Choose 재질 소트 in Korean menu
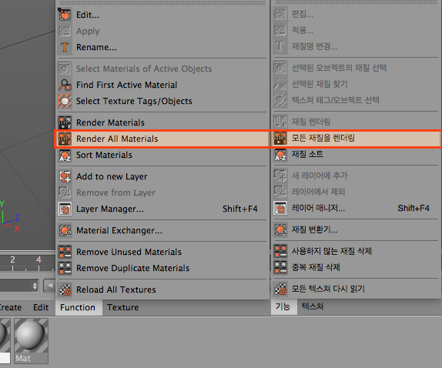This screenshot has height=368, width=442. click(356, 154)
